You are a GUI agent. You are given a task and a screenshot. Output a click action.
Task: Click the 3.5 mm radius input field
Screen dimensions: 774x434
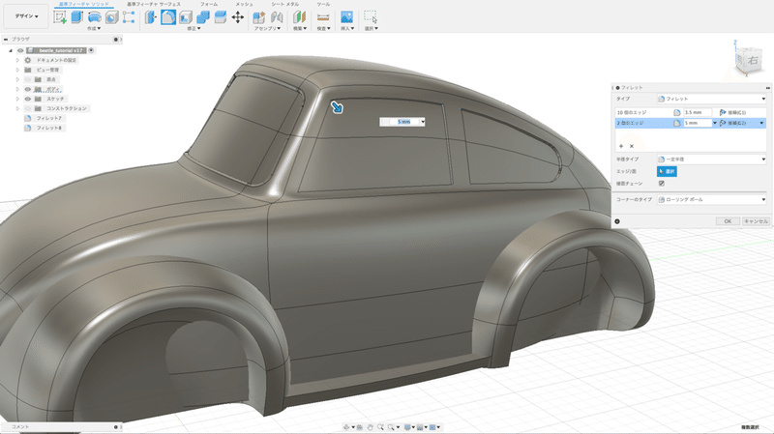pos(697,113)
